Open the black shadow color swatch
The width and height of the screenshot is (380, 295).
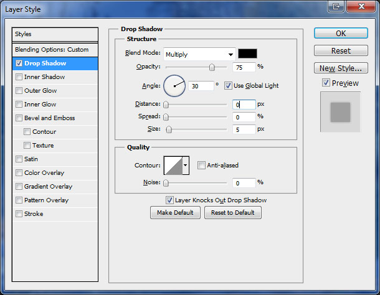pos(247,54)
